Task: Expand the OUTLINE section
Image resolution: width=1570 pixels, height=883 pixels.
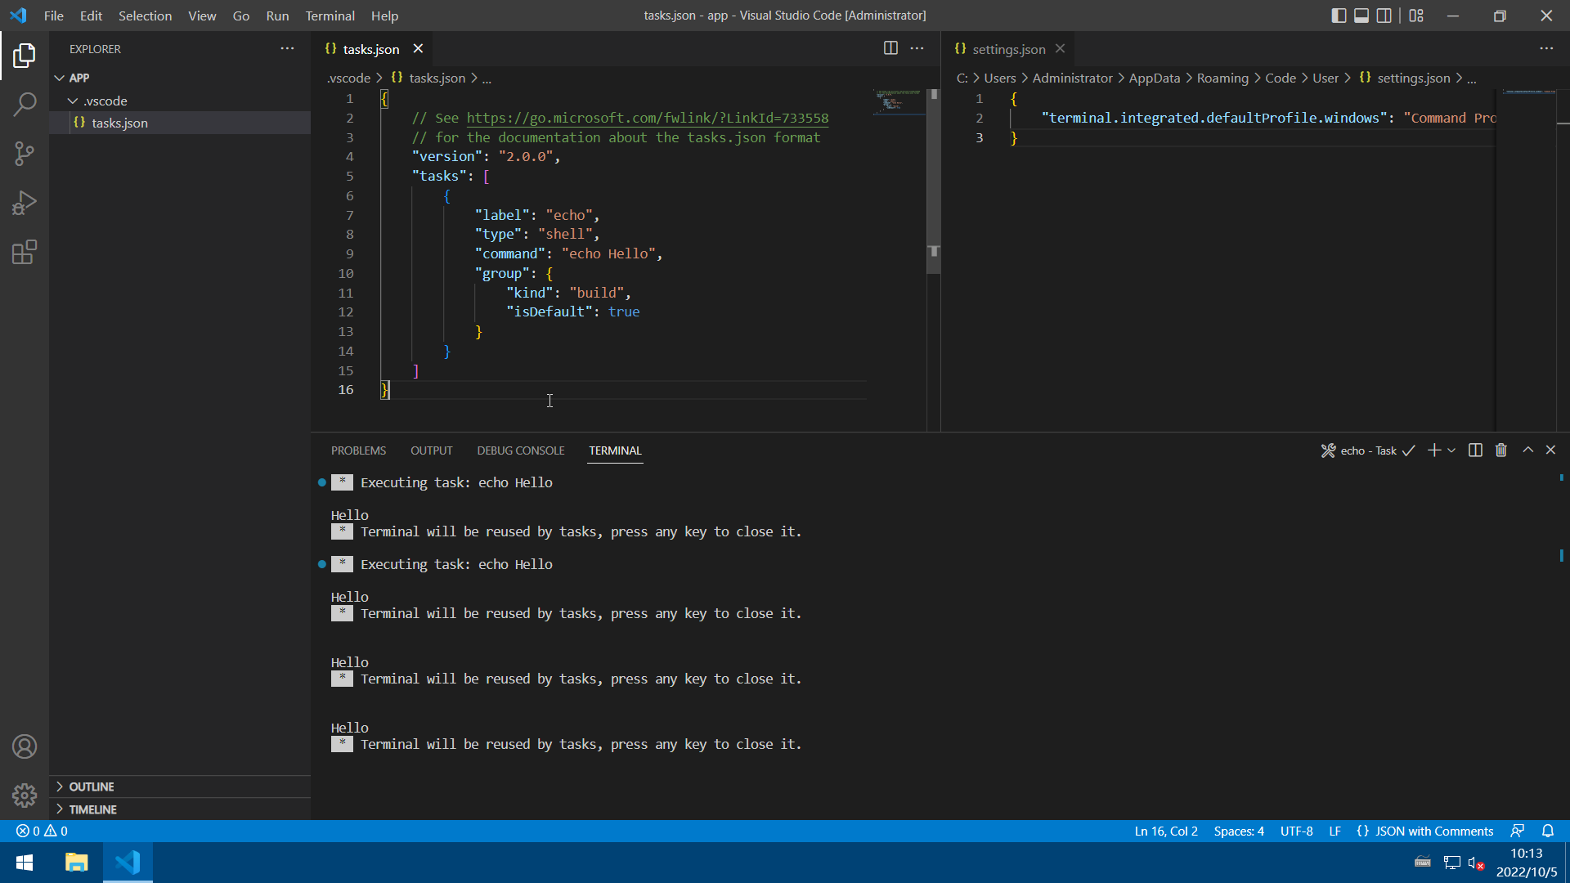Action: click(180, 787)
